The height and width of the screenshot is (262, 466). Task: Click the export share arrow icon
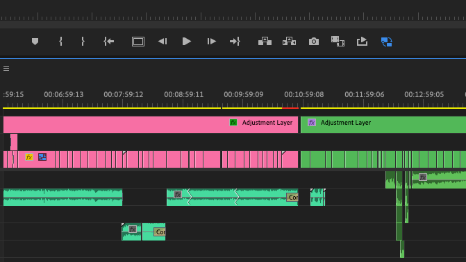362,42
